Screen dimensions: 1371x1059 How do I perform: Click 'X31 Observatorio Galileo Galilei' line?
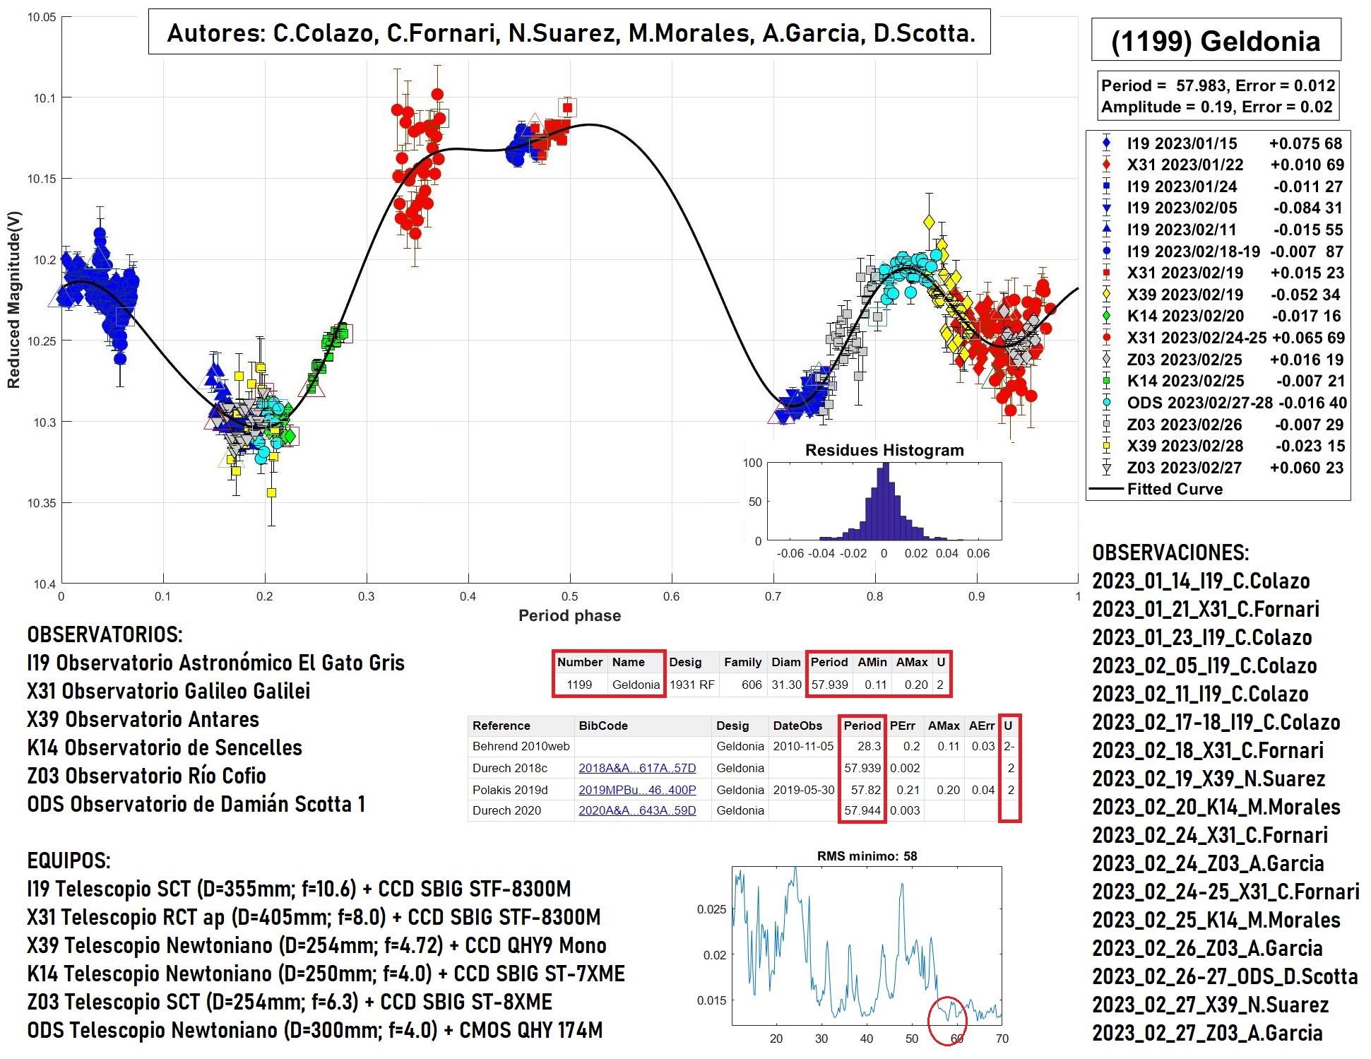(x=169, y=691)
